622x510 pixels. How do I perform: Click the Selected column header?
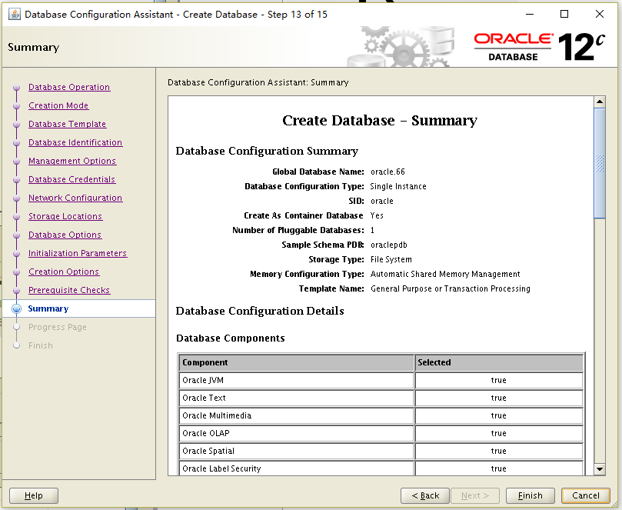coord(499,362)
